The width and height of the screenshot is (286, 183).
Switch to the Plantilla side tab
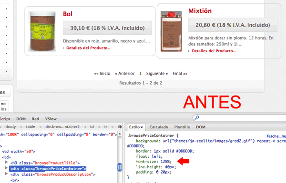[182, 127]
